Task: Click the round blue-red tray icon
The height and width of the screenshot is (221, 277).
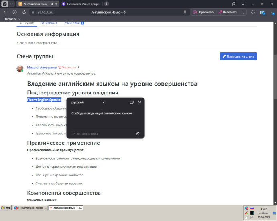Action: (246, 208)
